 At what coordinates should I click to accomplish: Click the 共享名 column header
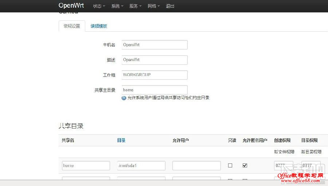68,141
